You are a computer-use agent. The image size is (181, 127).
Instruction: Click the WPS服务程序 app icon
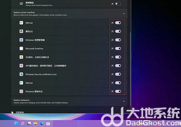(21, 66)
